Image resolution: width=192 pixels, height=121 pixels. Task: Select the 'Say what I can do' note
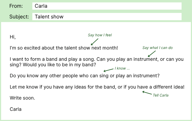157,48
